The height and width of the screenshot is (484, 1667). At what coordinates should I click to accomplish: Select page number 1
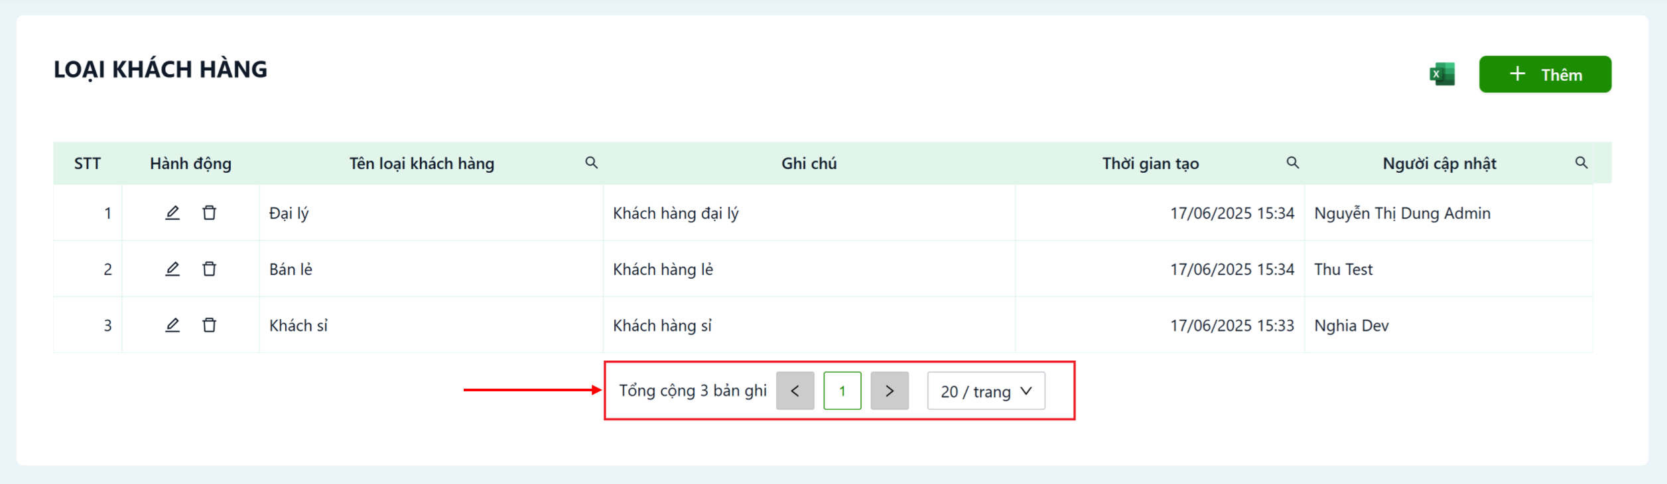[x=842, y=391]
